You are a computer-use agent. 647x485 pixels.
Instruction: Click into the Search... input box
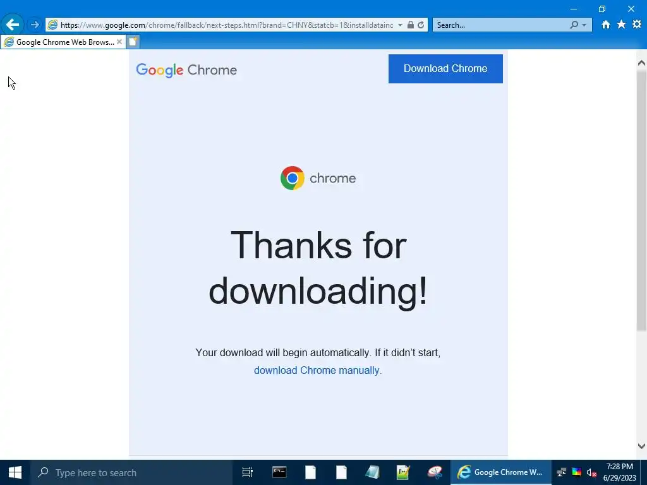pyautogui.click(x=500, y=25)
